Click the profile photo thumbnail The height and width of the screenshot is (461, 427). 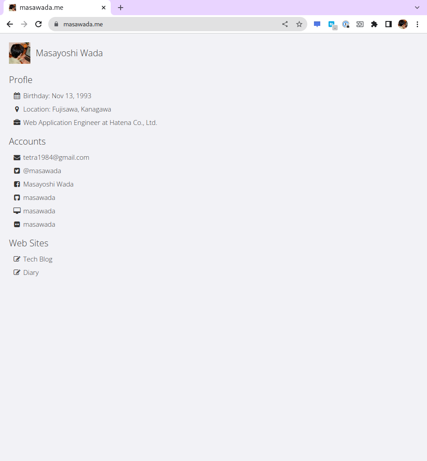click(20, 53)
